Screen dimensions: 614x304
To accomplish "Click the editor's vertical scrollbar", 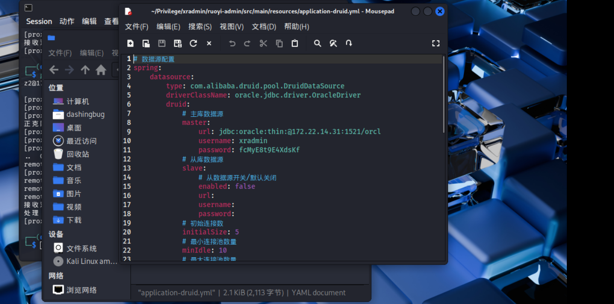I will (443, 94).
